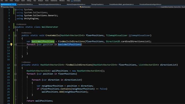
Task: Collapse the using directives block at line 1
Action: click(x=15, y=10)
